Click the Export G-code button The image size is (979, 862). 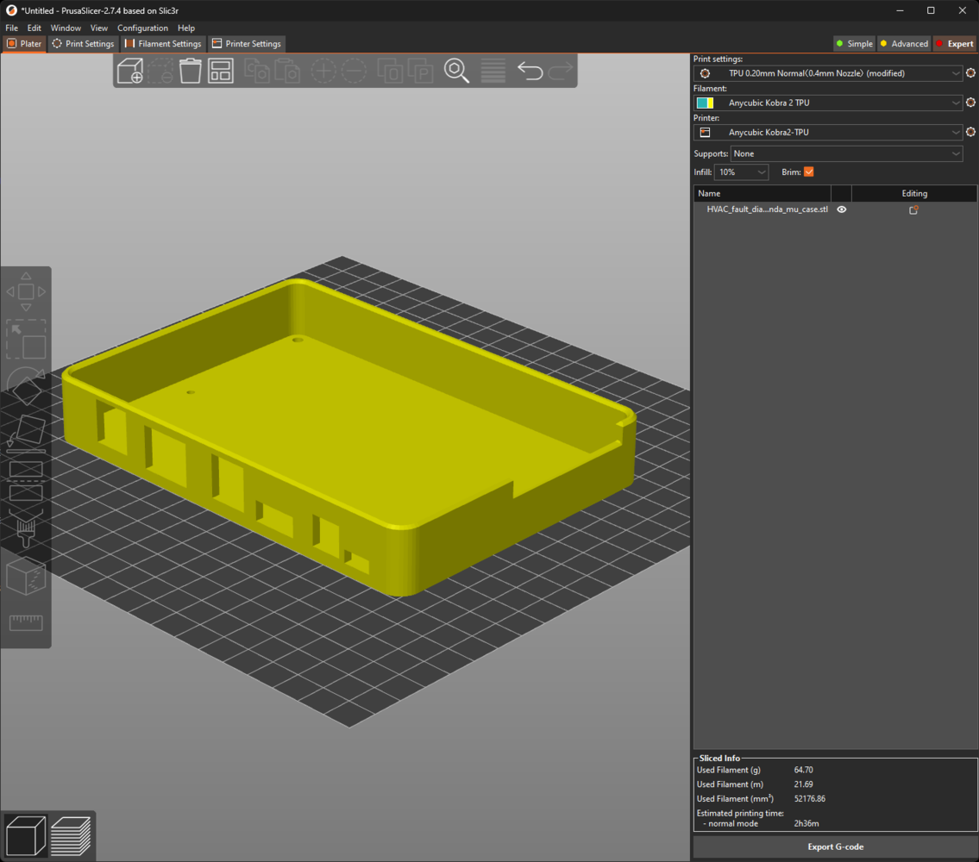[x=835, y=846]
